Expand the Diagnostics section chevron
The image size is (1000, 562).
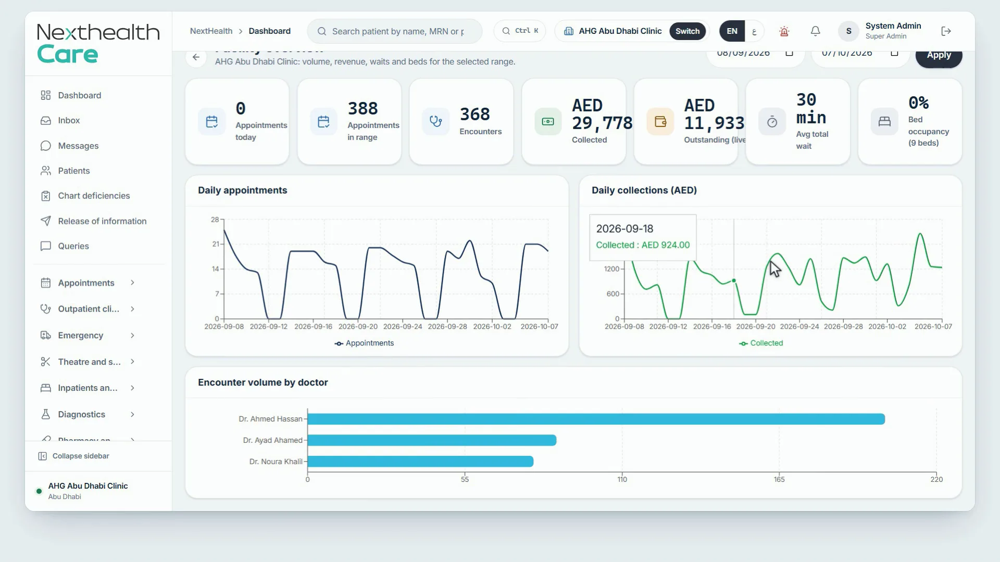tap(132, 414)
